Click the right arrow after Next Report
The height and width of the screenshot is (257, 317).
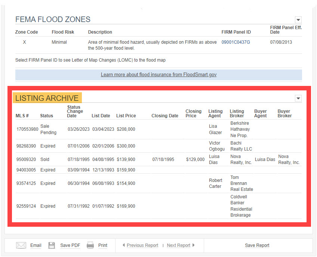(194, 245)
